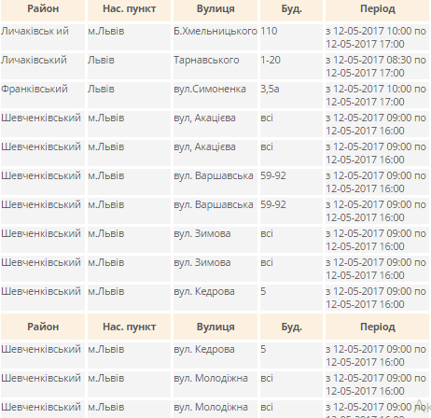Click the lower Буд. column header
Screen dimensions: 431x418
point(291,327)
